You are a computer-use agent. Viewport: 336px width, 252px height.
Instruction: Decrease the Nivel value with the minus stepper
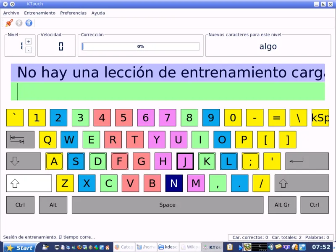pos(28,50)
